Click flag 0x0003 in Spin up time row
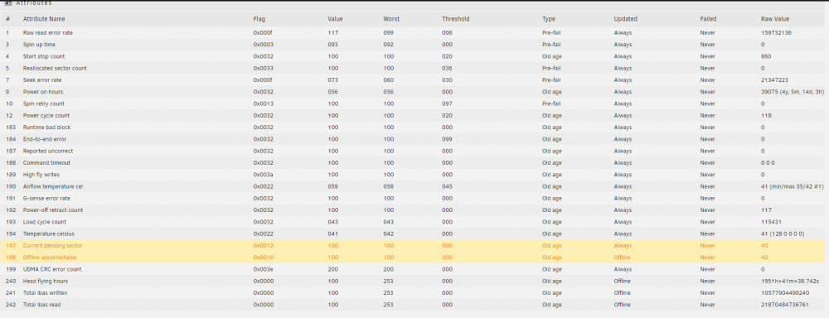 point(264,45)
